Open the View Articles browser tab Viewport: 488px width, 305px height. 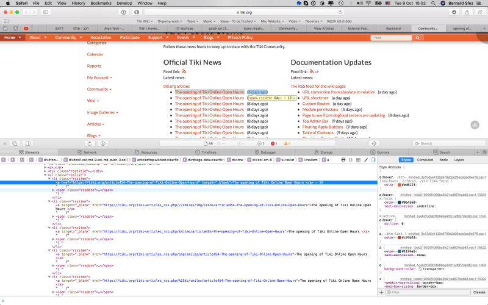pyautogui.click(x=324, y=28)
